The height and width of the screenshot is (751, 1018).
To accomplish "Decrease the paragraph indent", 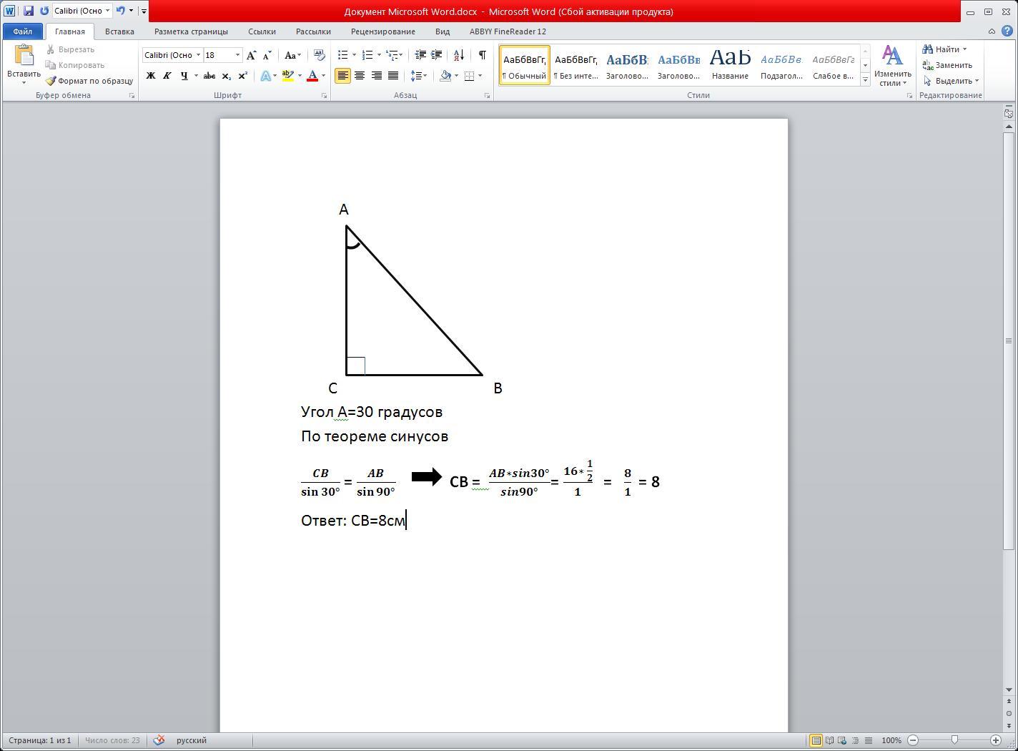I will pos(420,55).
